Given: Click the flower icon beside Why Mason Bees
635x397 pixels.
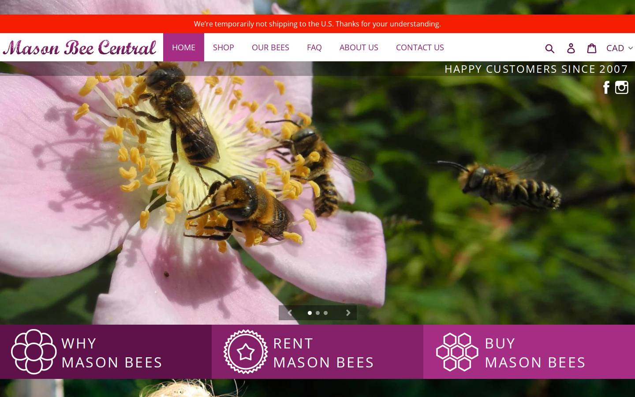Looking at the screenshot, I should pos(34,352).
